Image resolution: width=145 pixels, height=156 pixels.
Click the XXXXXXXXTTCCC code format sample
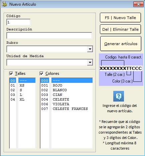pyautogui.click(x=121, y=68)
